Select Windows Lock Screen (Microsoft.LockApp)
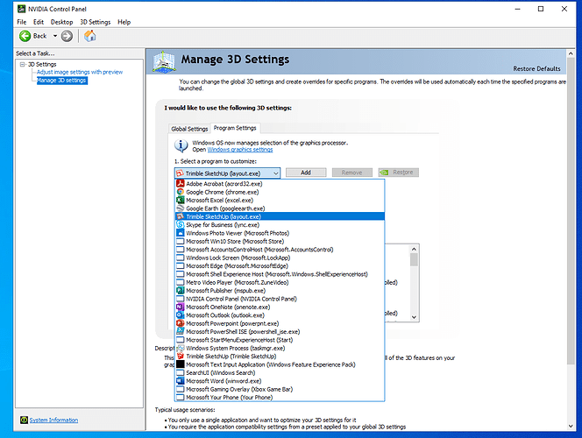Screen dimensions: 582x438 pos(280,258)
